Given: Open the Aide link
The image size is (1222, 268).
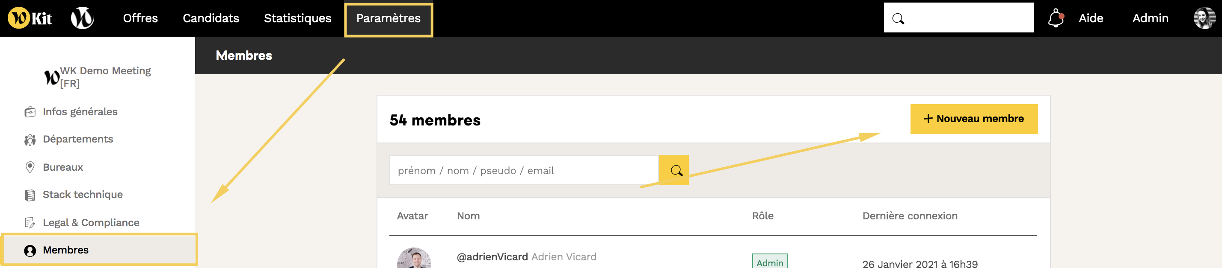Looking at the screenshot, I should (1091, 18).
